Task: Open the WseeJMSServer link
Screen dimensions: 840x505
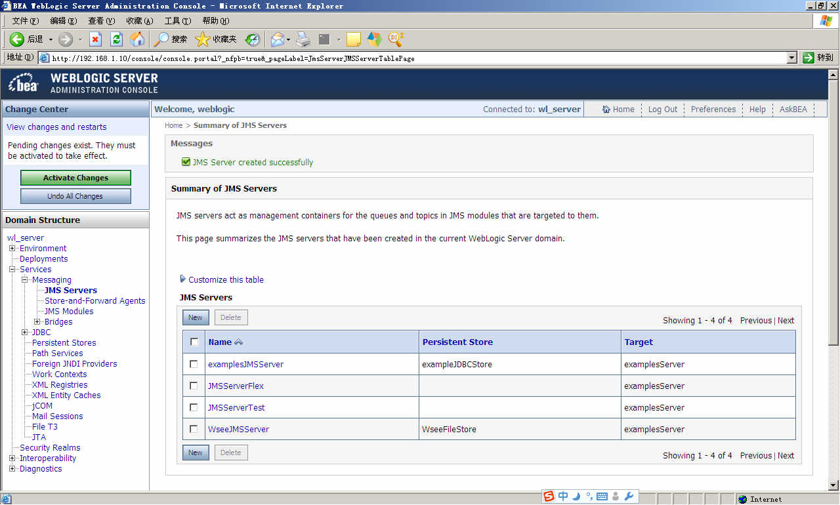Action: (x=239, y=429)
